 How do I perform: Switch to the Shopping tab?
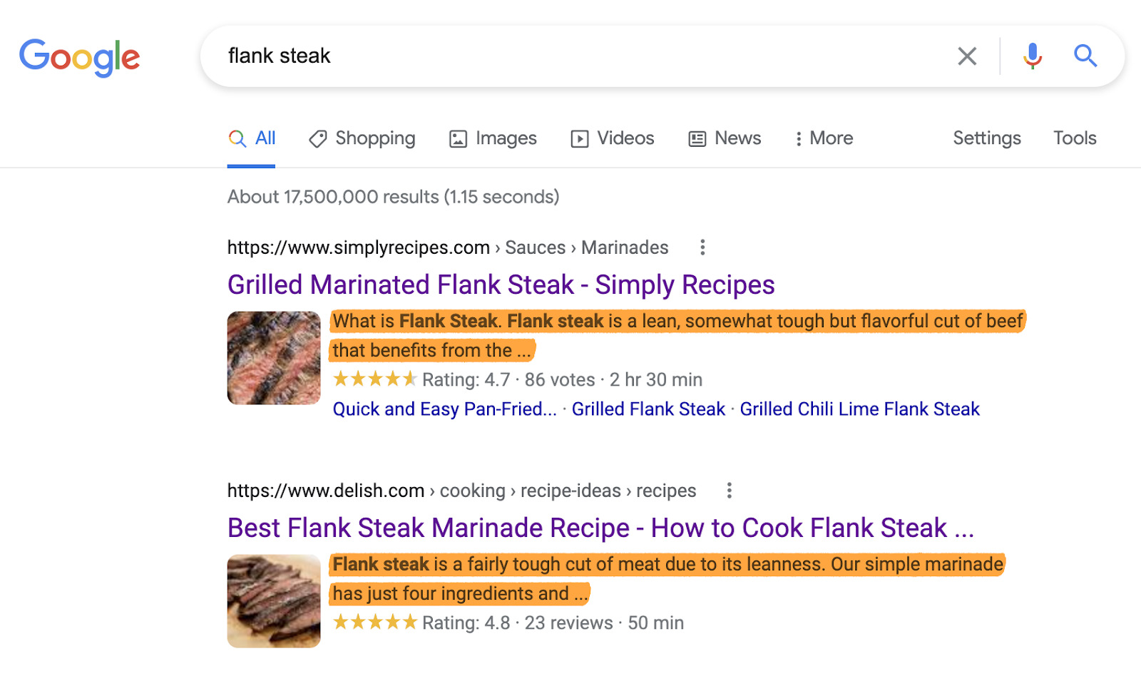(362, 138)
